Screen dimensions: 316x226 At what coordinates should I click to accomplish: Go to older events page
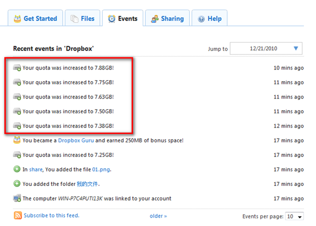158,216
